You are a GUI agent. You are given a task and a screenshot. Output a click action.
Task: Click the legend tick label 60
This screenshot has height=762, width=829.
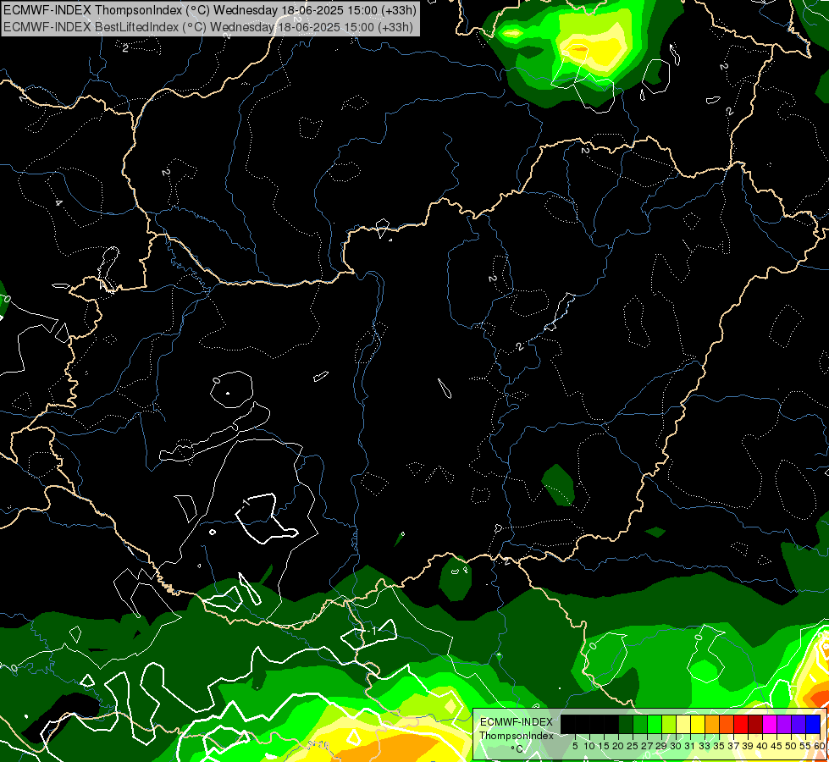[820, 746]
